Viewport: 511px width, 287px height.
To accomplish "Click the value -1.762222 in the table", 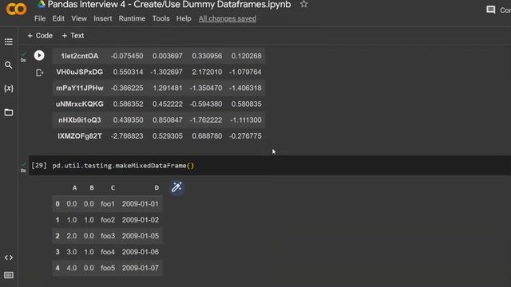I will pyautogui.click(x=206, y=120).
